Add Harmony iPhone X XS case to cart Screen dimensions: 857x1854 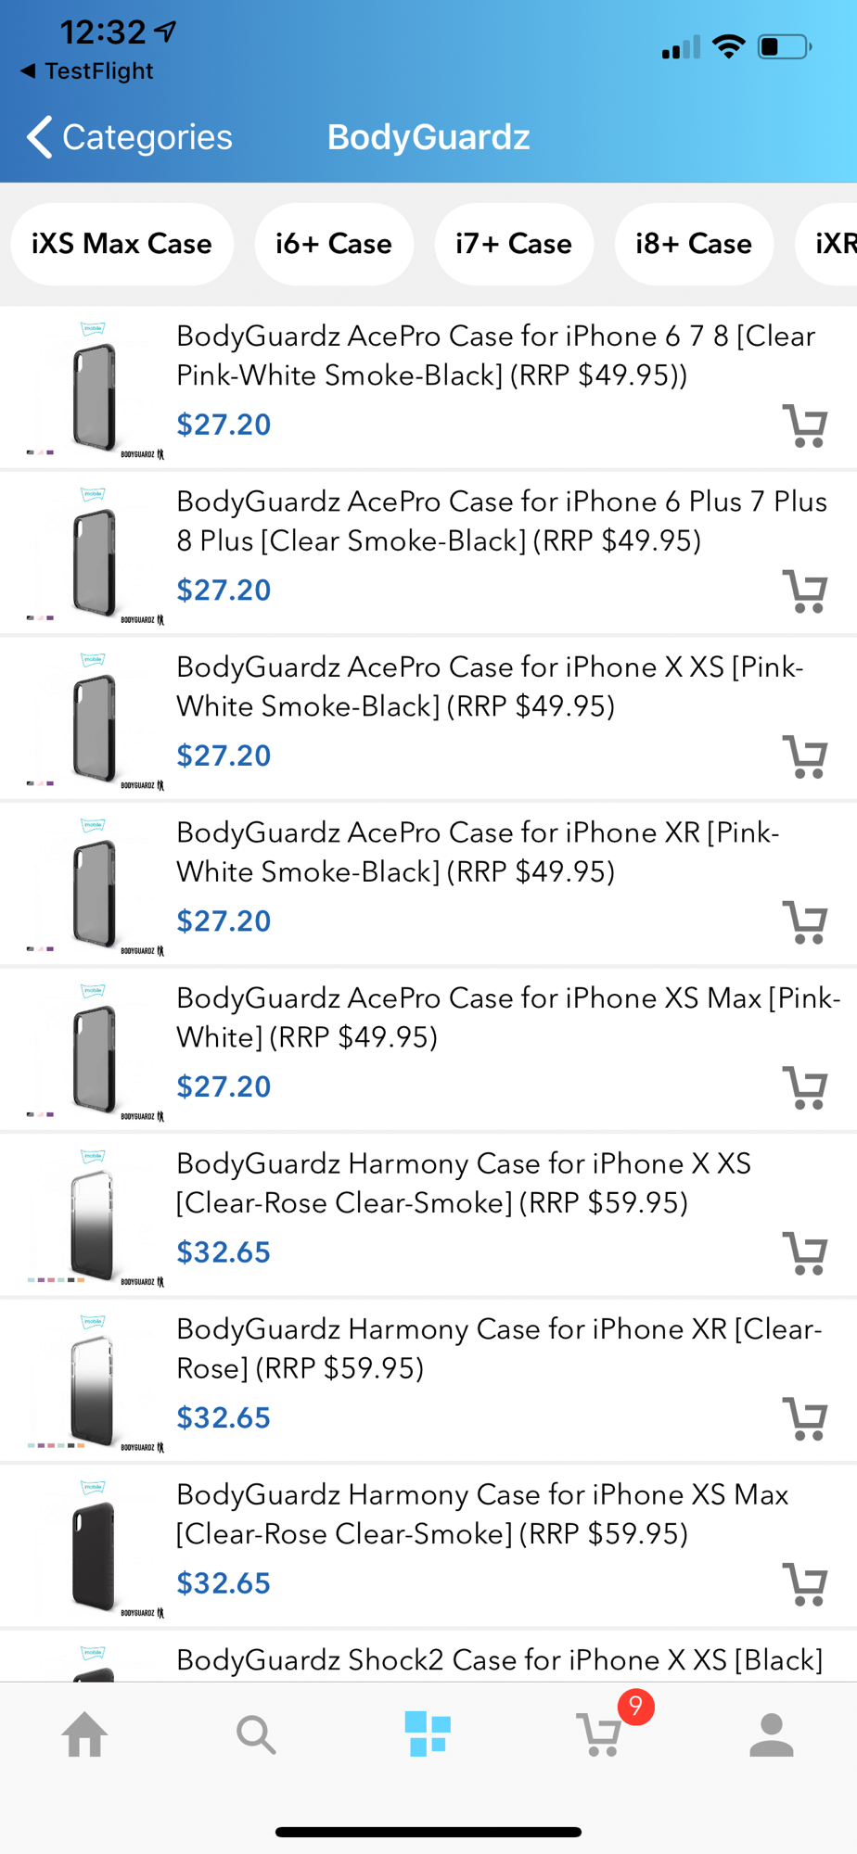coord(804,1253)
